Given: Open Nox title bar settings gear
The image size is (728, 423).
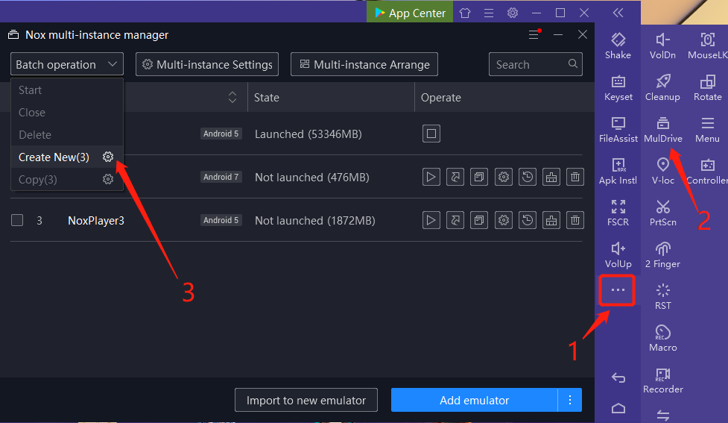Looking at the screenshot, I should tap(513, 13).
